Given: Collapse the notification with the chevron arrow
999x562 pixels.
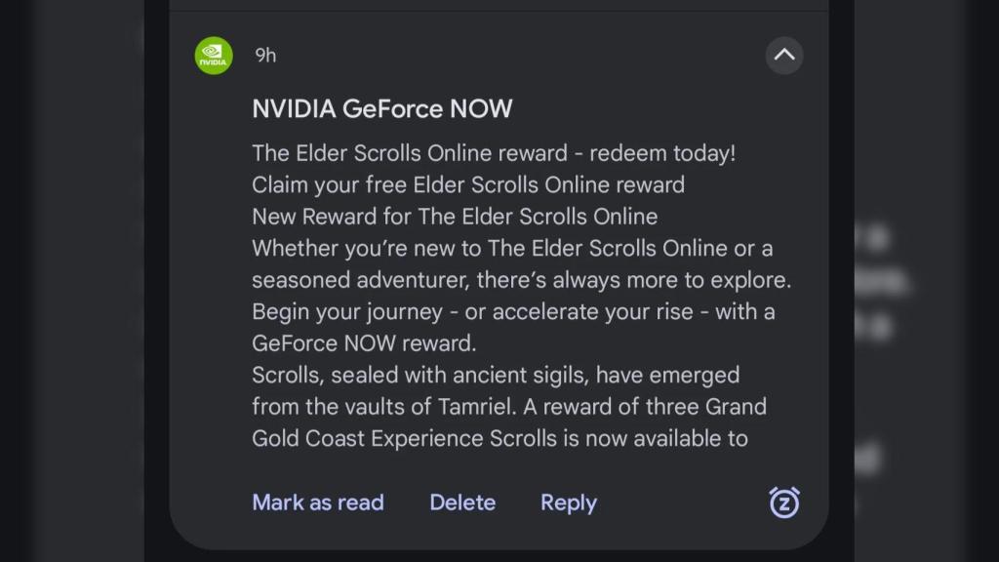Looking at the screenshot, I should 784,56.
